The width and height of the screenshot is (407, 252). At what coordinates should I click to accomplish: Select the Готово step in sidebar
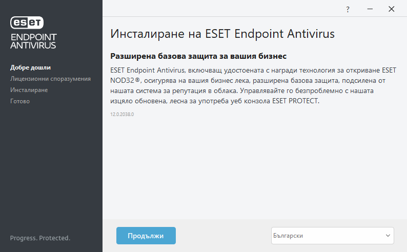point(20,101)
